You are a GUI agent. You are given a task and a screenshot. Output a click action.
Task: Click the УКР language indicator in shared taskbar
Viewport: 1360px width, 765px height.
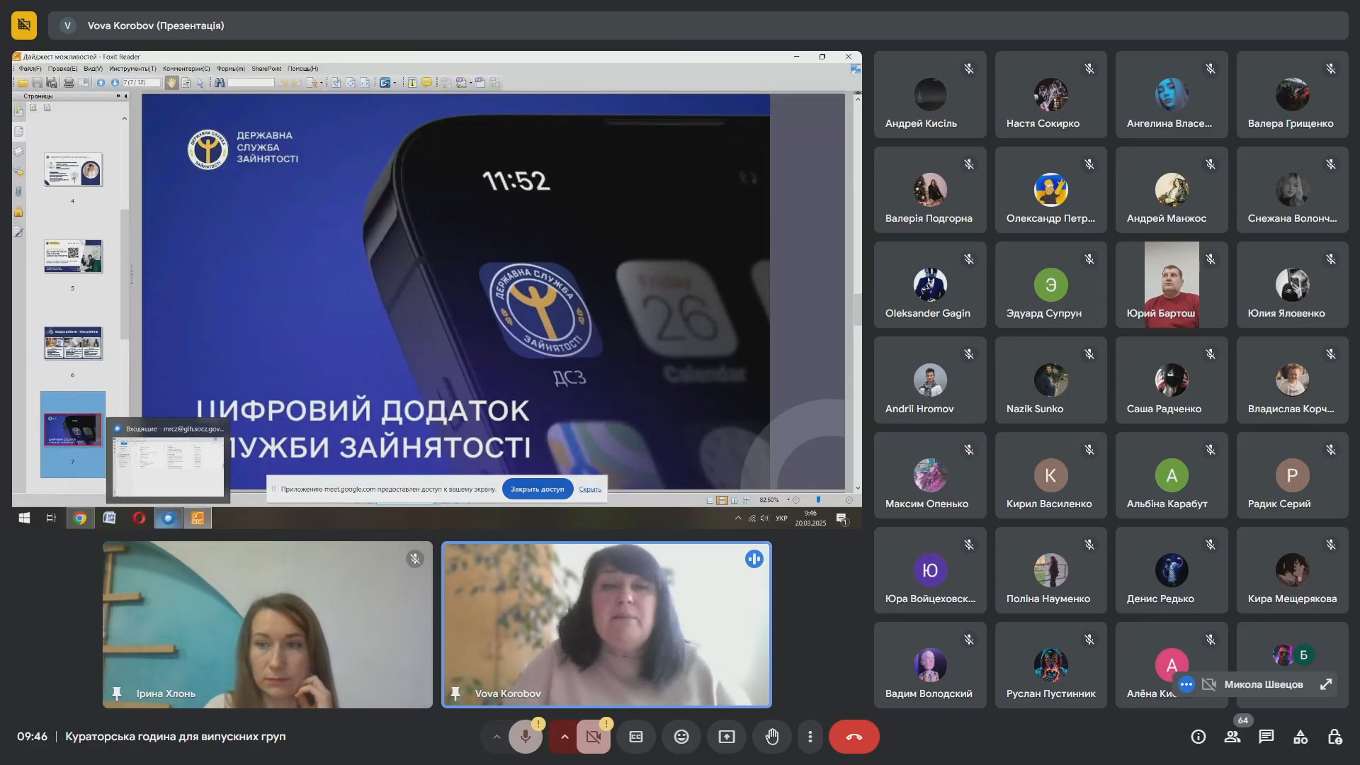click(x=781, y=518)
